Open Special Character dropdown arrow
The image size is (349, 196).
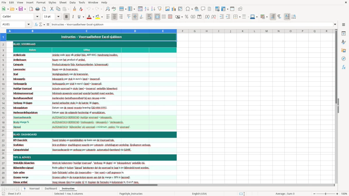[192, 9]
